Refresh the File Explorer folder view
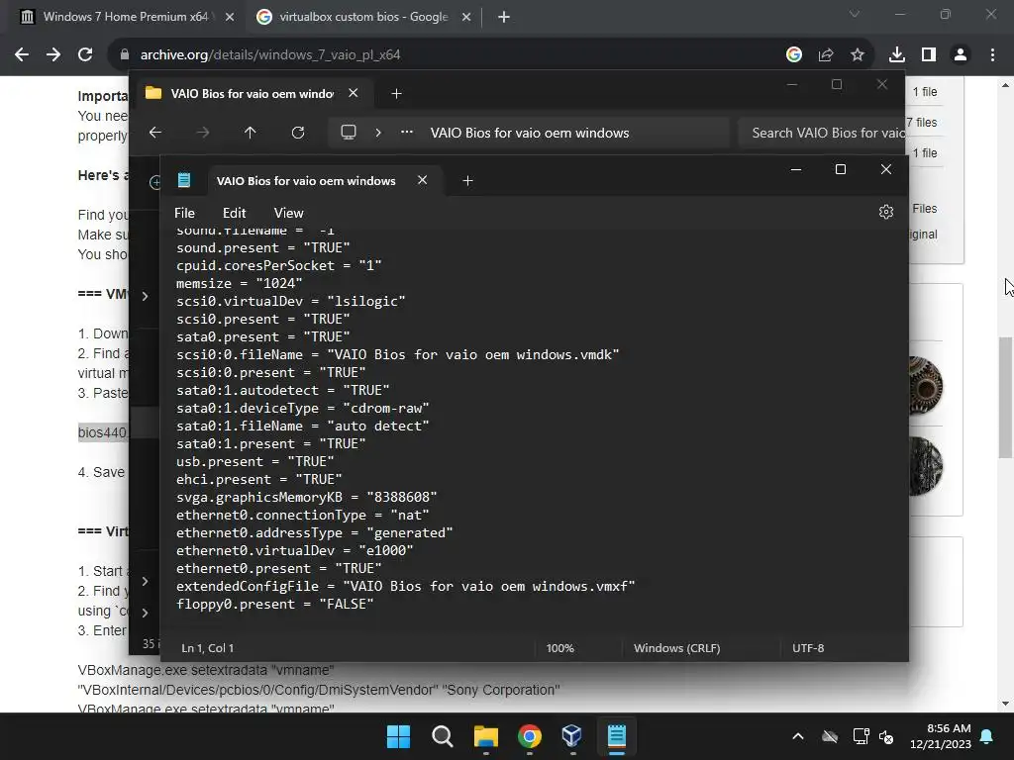Image resolution: width=1014 pixels, height=760 pixels. [x=298, y=133]
